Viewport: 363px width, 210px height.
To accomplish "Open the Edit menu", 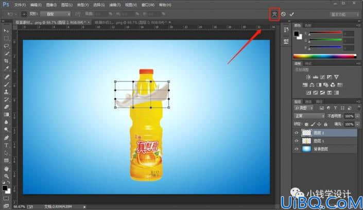I will tap(36, 5).
